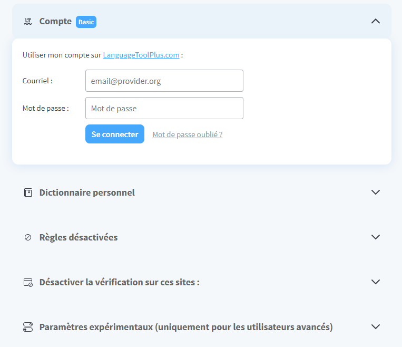Click the blue Basic badge
This screenshot has height=347, width=402.
(x=86, y=22)
